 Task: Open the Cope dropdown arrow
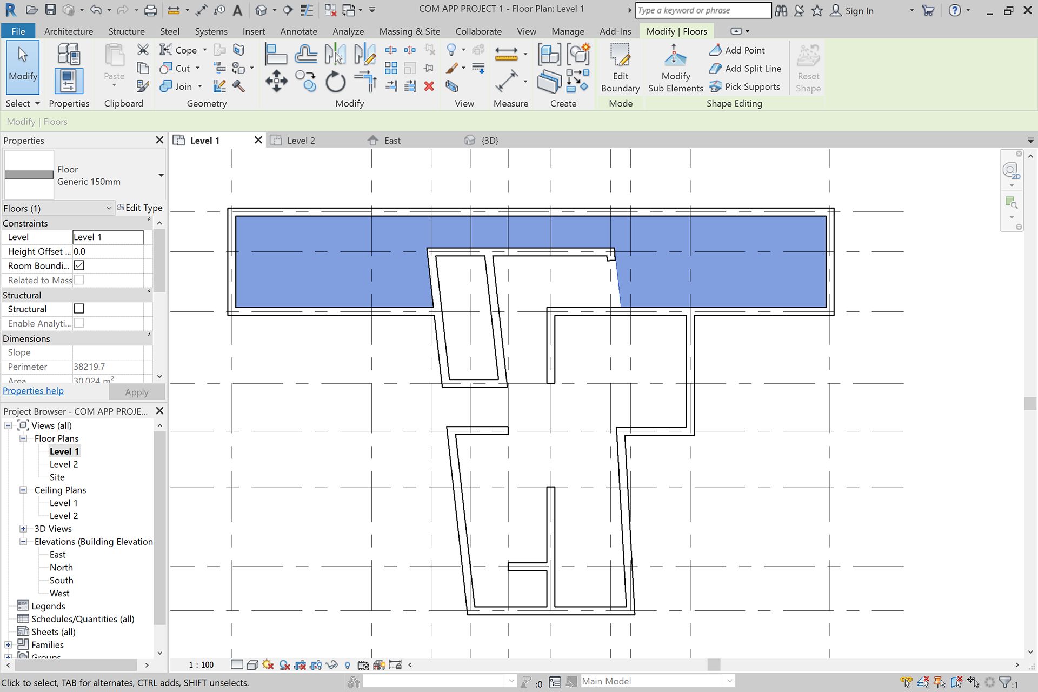pos(205,50)
